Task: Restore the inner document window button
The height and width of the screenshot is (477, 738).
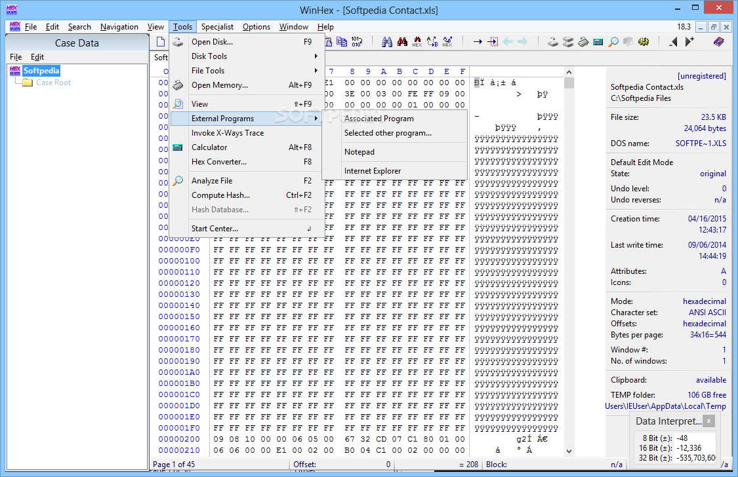Action: tap(714, 28)
